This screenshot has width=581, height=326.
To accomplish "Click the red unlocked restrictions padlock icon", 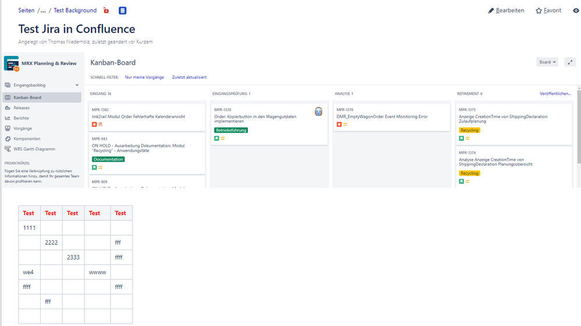I will pyautogui.click(x=106, y=10).
